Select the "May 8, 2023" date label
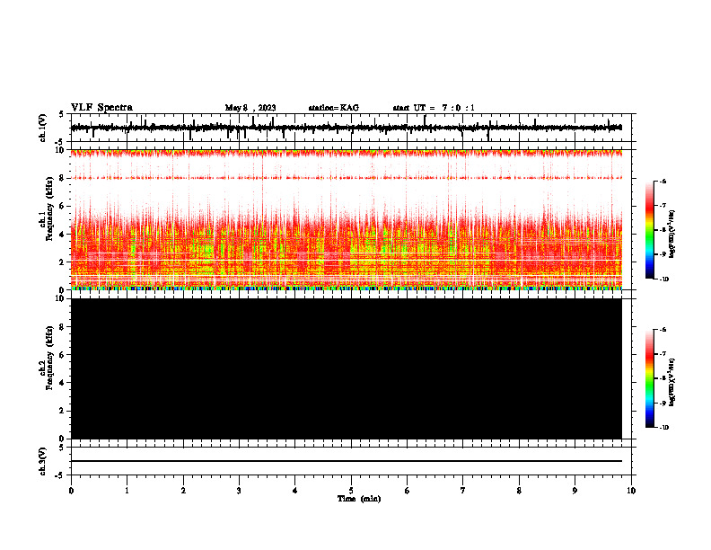This screenshot has height=550, width=711. click(x=250, y=108)
